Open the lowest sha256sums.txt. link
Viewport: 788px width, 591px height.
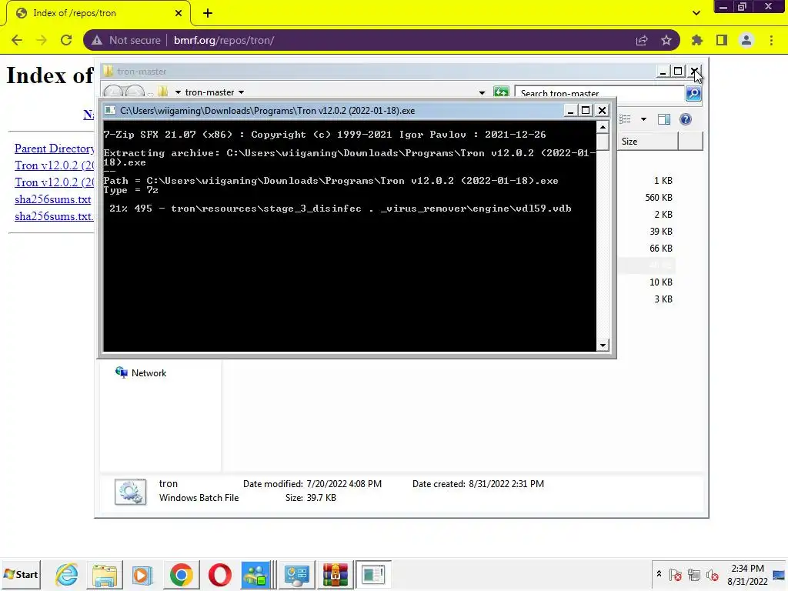(x=54, y=216)
